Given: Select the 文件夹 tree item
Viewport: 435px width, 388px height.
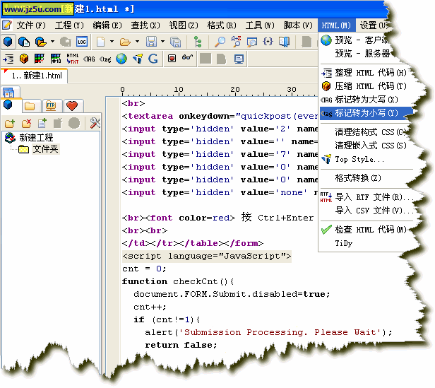Looking at the screenshot, I should point(47,149).
